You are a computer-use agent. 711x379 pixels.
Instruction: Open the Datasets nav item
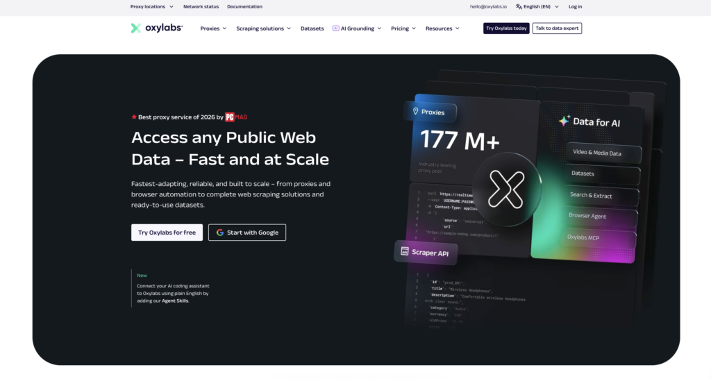click(x=312, y=28)
